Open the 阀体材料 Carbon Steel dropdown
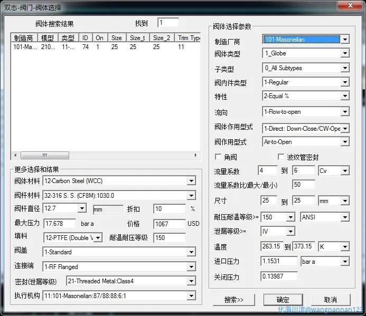366x316 pixels. 191,181
